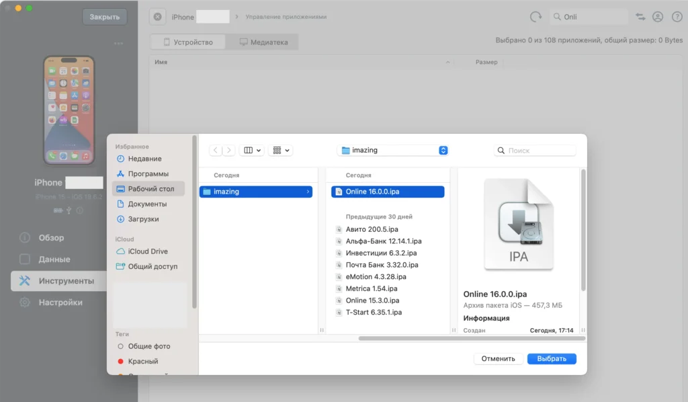
Task: Click the large IPA file preview icon
Action: (x=519, y=225)
